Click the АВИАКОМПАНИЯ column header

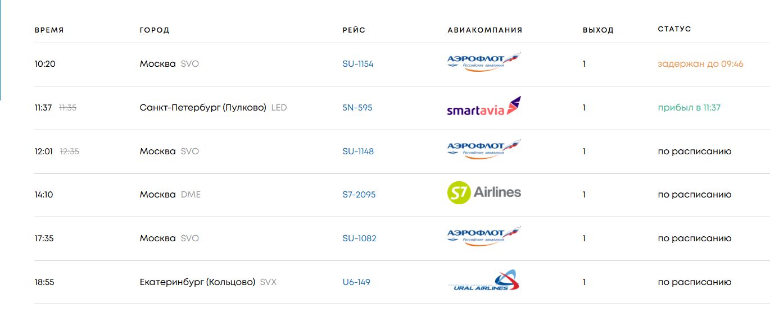tap(484, 30)
